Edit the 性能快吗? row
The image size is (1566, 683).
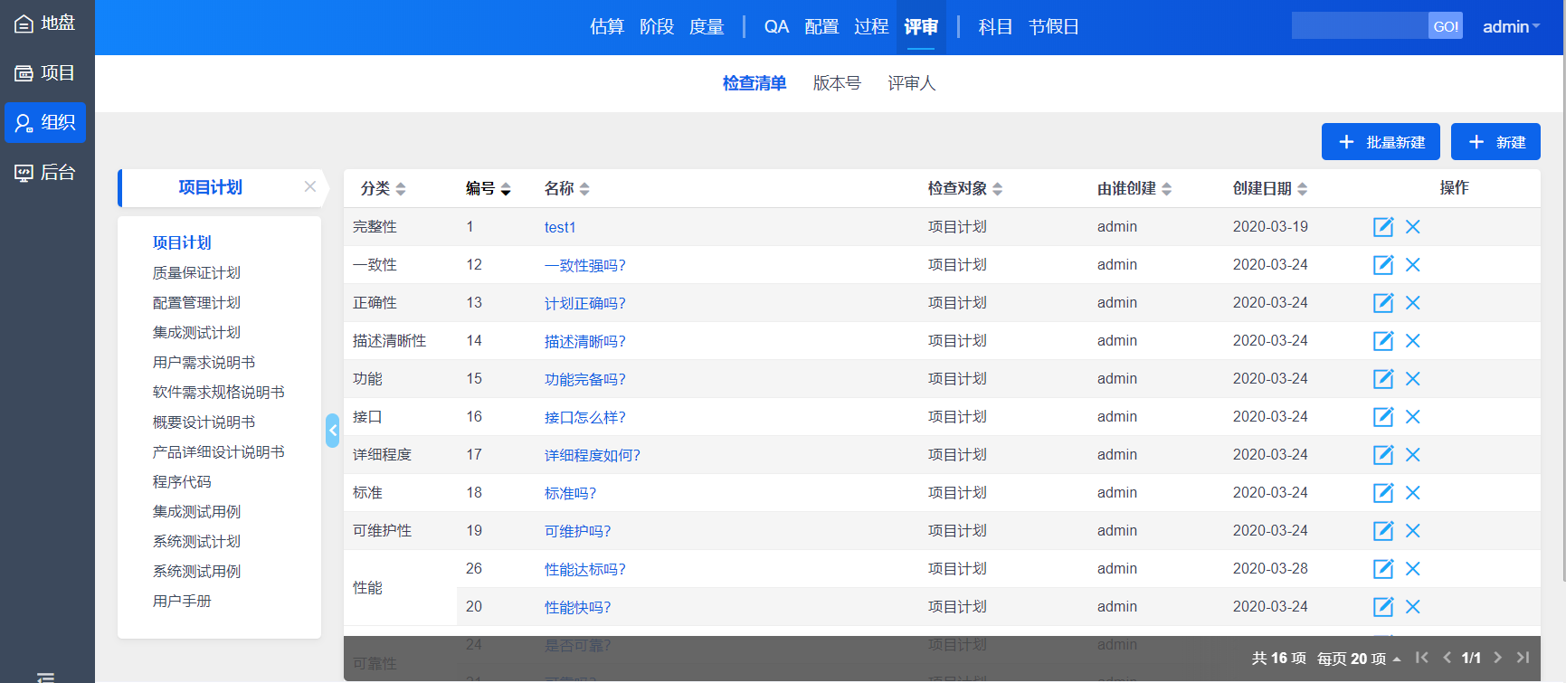(x=1383, y=607)
